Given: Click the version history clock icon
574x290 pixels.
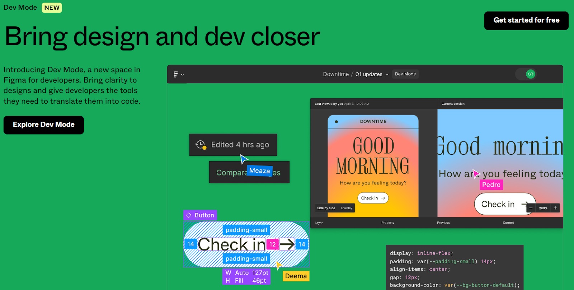Looking at the screenshot, I should click(201, 145).
